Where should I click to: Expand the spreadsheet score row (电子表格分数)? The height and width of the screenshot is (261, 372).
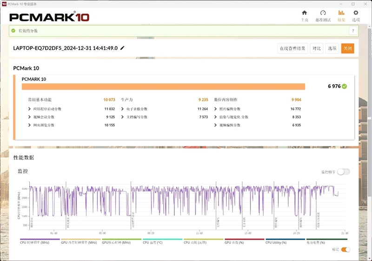pos(123,109)
